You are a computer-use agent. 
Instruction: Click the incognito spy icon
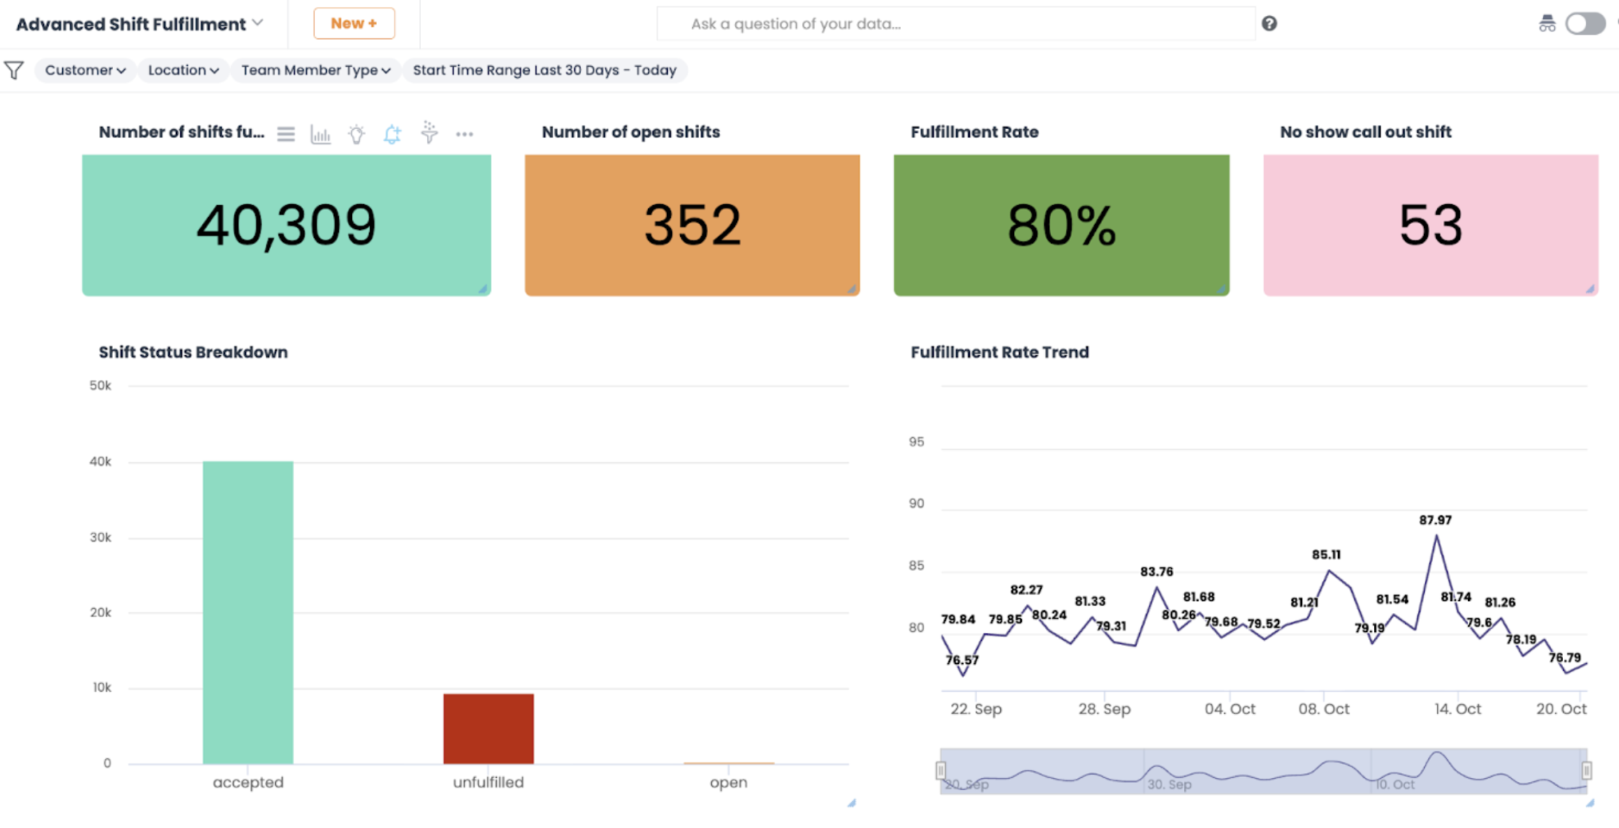coord(1547,24)
